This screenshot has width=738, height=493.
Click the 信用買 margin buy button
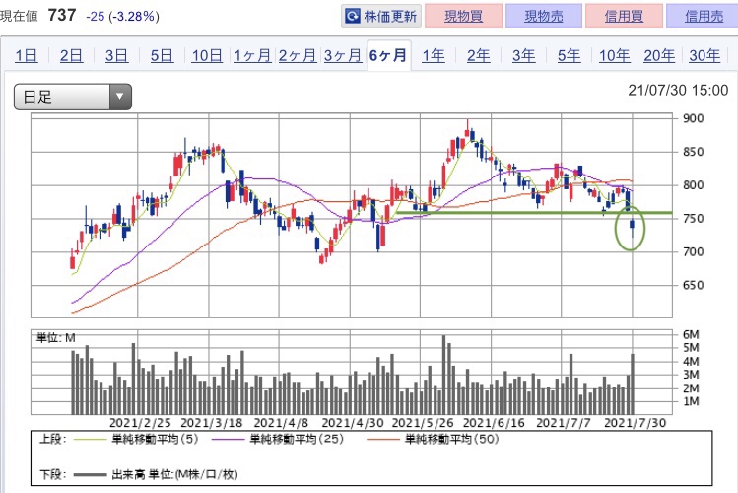click(x=624, y=17)
